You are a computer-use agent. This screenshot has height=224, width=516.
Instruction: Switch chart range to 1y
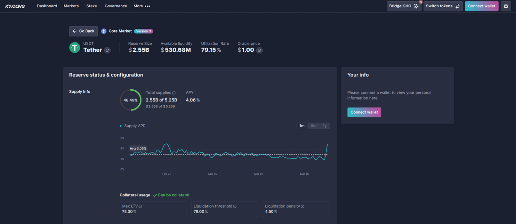click(x=325, y=126)
